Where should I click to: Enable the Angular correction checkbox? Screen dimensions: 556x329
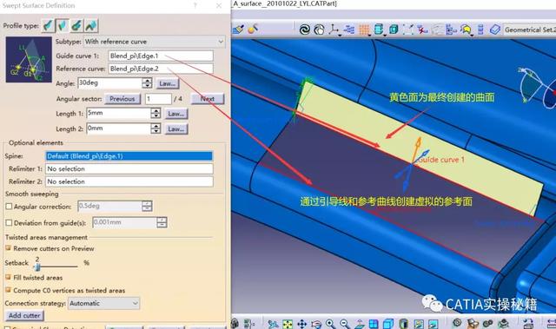tap(9, 206)
